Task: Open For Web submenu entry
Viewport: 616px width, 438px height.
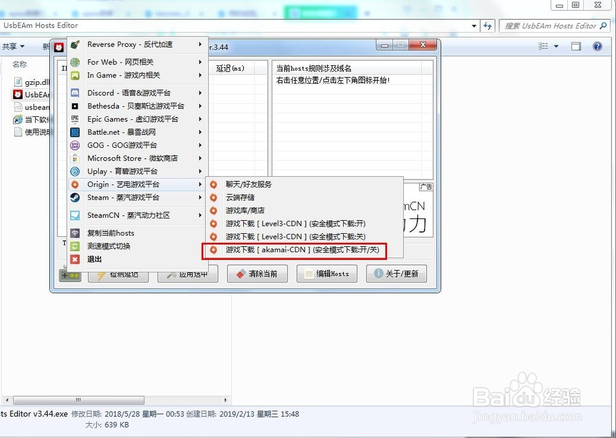Action: tap(137, 62)
